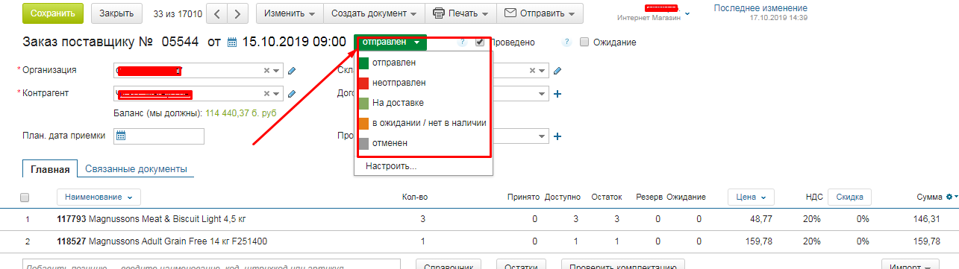Image resolution: width=959 pixels, height=269 pixels.
Task: Open the Цена column dropdown
Action: [751, 197]
